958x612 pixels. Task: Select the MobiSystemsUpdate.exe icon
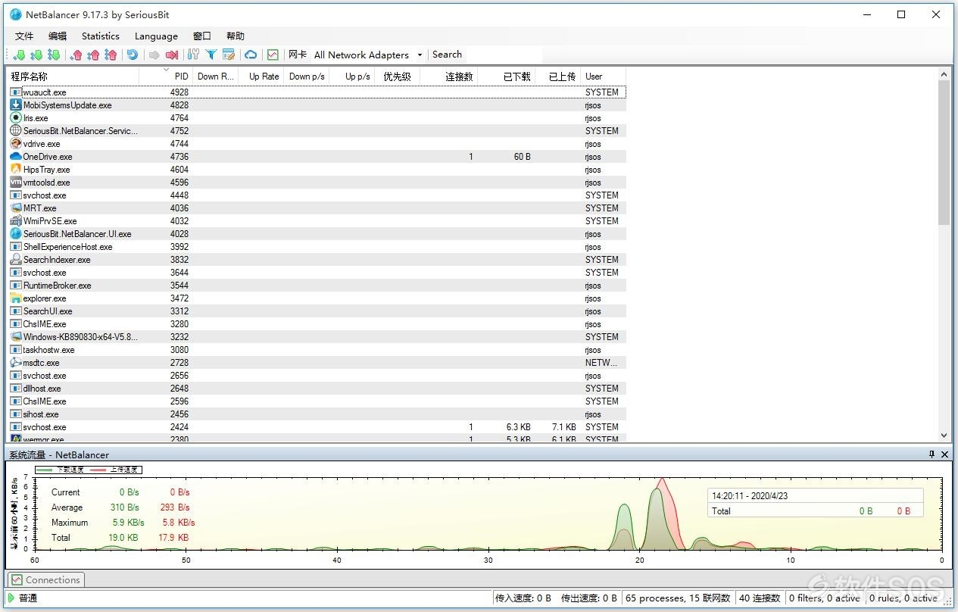[16, 105]
